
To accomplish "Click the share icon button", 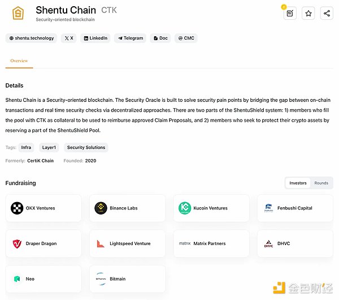I will 326,13.
